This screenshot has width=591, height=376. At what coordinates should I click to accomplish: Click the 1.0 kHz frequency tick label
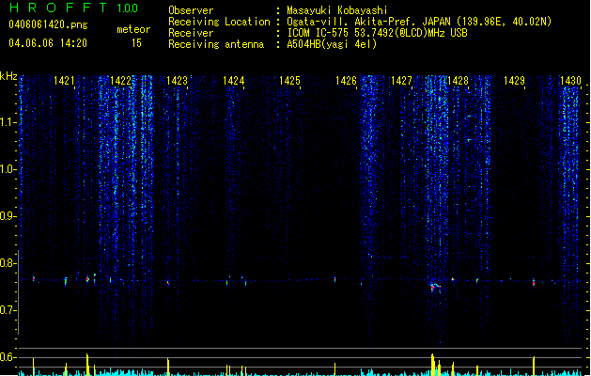pos(8,169)
